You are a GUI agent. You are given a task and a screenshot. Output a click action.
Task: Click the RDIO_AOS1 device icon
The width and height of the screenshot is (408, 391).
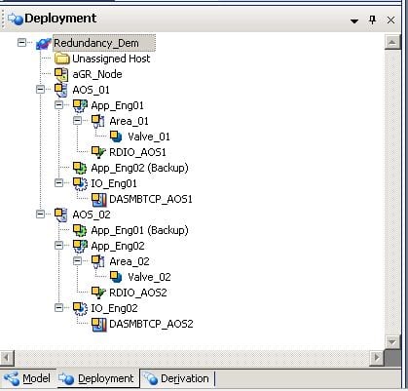pyautogui.click(x=98, y=152)
